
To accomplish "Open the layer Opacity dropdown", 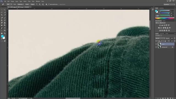I will tap(174, 38).
